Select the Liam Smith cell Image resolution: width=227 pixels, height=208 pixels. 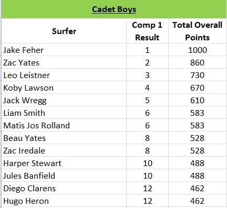tap(64, 113)
